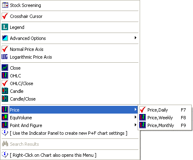Click the OHLC/Close label text
Screen dimensions: 193x160
tap(22, 83)
